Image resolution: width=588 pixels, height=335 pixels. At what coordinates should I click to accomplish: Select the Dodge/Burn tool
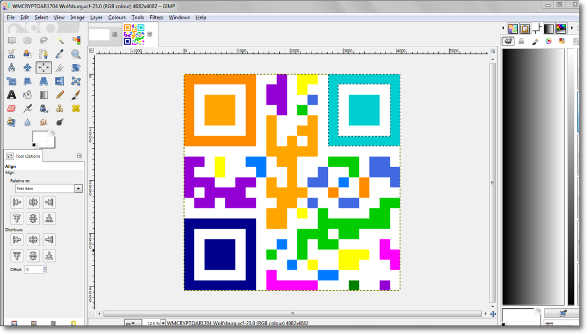[60, 122]
